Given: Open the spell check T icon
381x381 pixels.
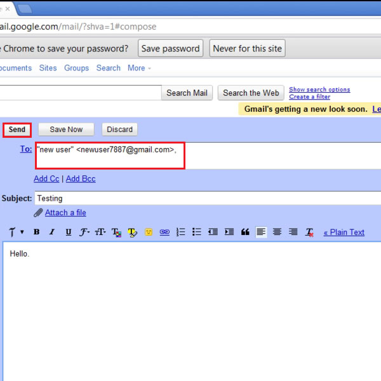Looking at the screenshot, I should pyautogui.click(x=12, y=232).
